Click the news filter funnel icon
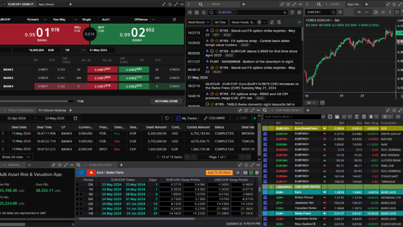Screen dimensions: 403x227 pyautogui.click(x=292, y=13)
